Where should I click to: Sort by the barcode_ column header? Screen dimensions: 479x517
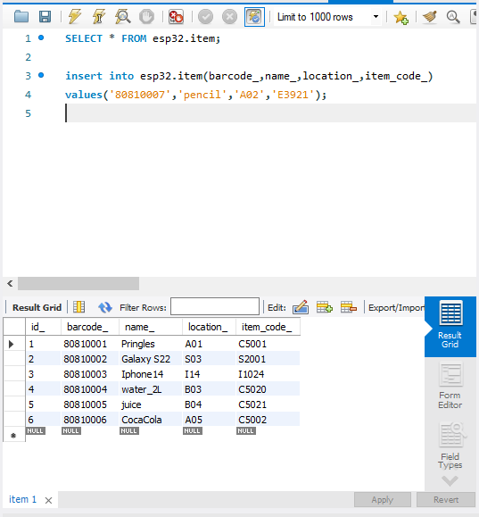coord(89,327)
